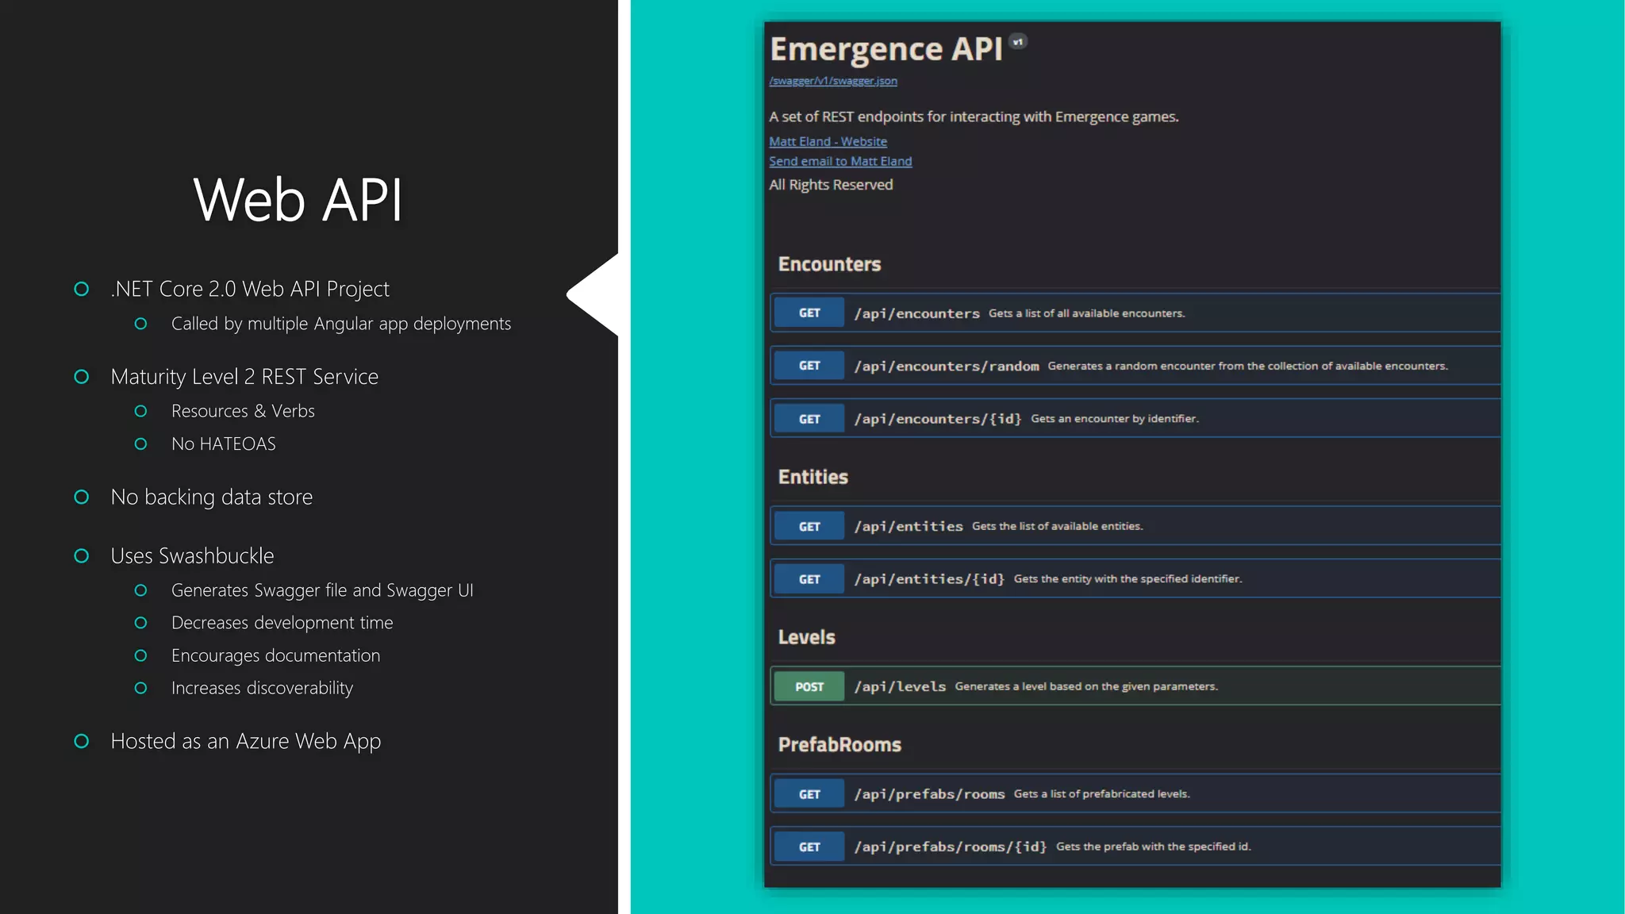This screenshot has width=1625, height=914.
Task: Click 'Increases discoverability' sub-bullet
Action: [263, 688]
